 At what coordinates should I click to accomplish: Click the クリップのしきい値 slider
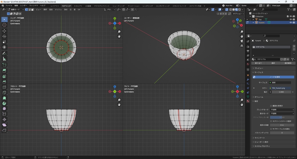(x=282, y=117)
